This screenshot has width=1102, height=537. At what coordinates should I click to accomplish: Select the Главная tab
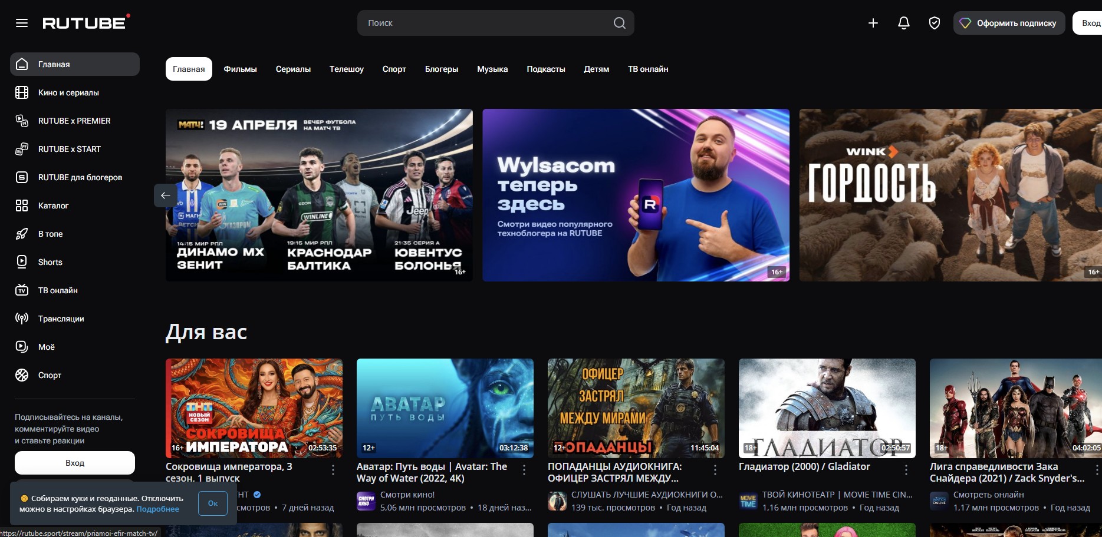click(189, 69)
